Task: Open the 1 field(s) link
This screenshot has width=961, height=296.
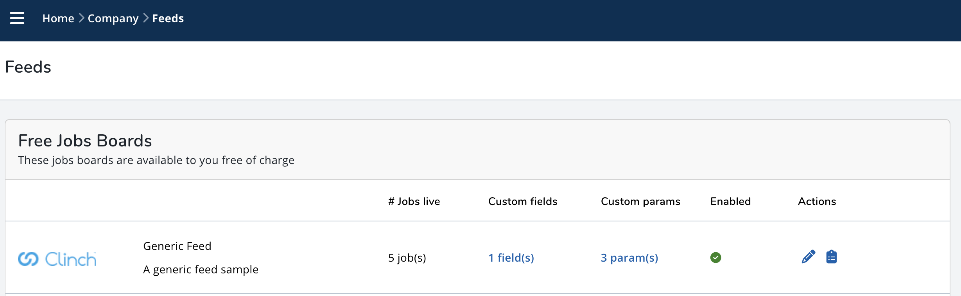Action: (x=511, y=258)
